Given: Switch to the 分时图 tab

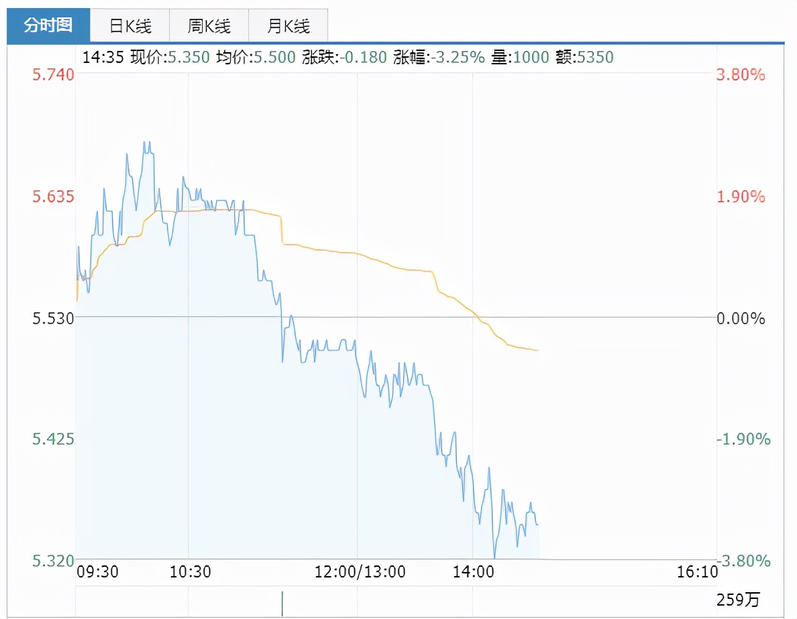Looking at the screenshot, I should [48, 26].
